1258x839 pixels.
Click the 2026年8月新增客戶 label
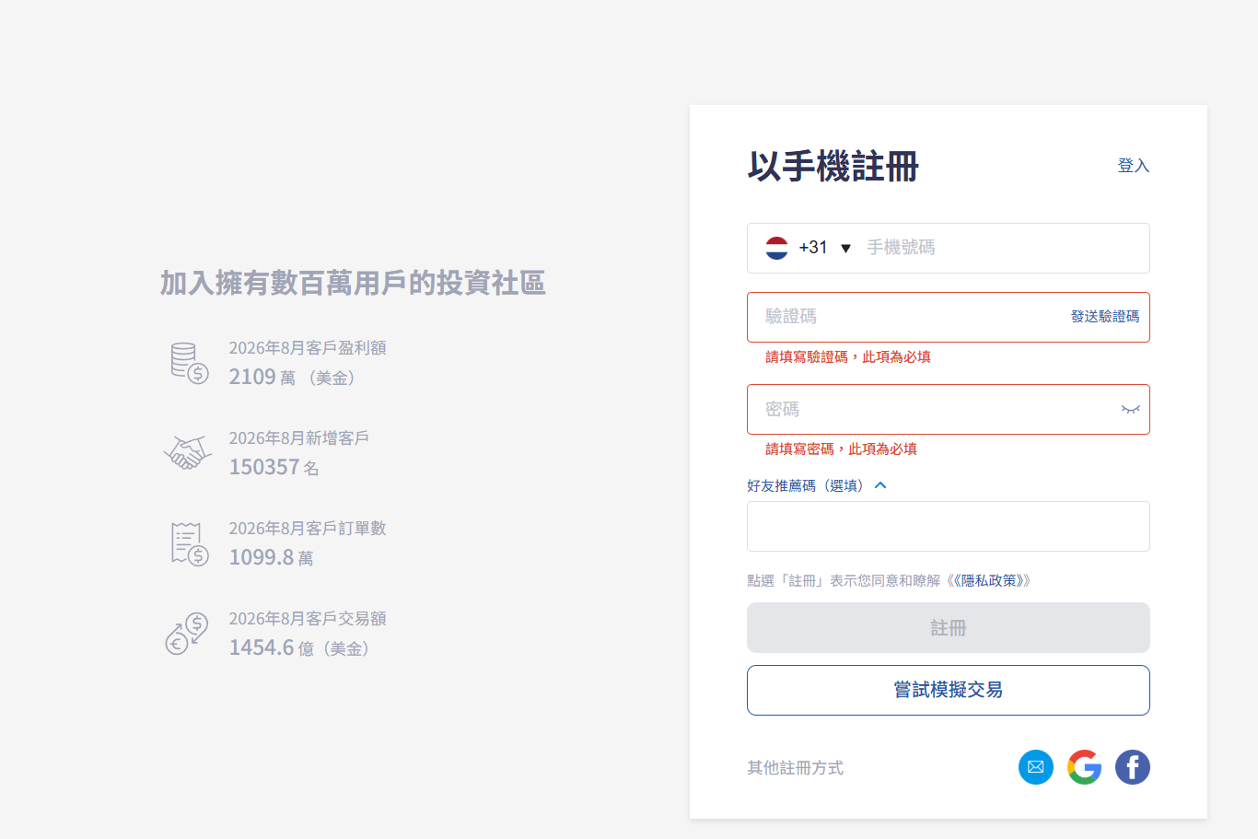pos(299,437)
